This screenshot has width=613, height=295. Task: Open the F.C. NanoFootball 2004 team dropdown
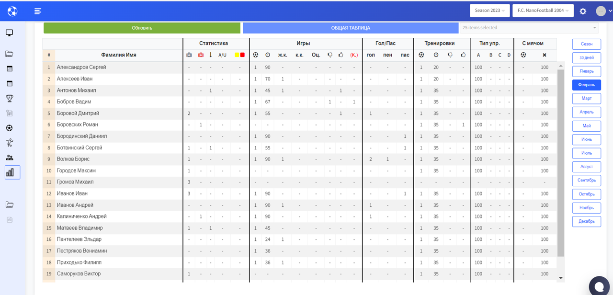tap(543, 11)
